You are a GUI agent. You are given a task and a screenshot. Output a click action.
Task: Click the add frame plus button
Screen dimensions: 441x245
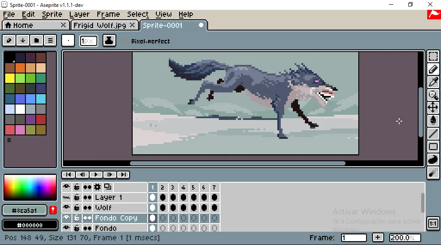pyautogui.click(x=378, y=238)
